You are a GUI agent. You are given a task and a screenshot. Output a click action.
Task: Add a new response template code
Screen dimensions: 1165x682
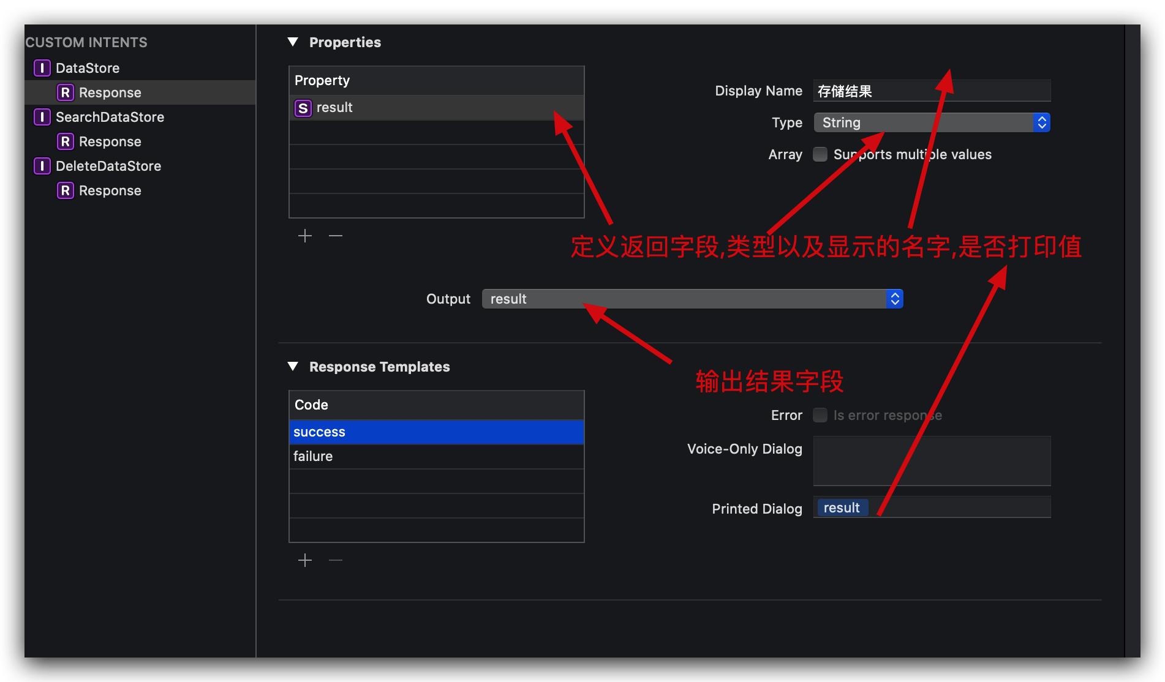pyautogui.click(x=305, y=560)
